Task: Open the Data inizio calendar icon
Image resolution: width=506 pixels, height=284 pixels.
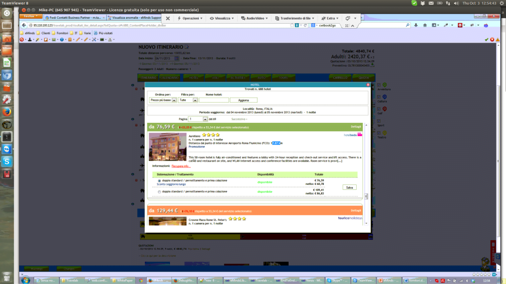Action: (x=176, y=58)
